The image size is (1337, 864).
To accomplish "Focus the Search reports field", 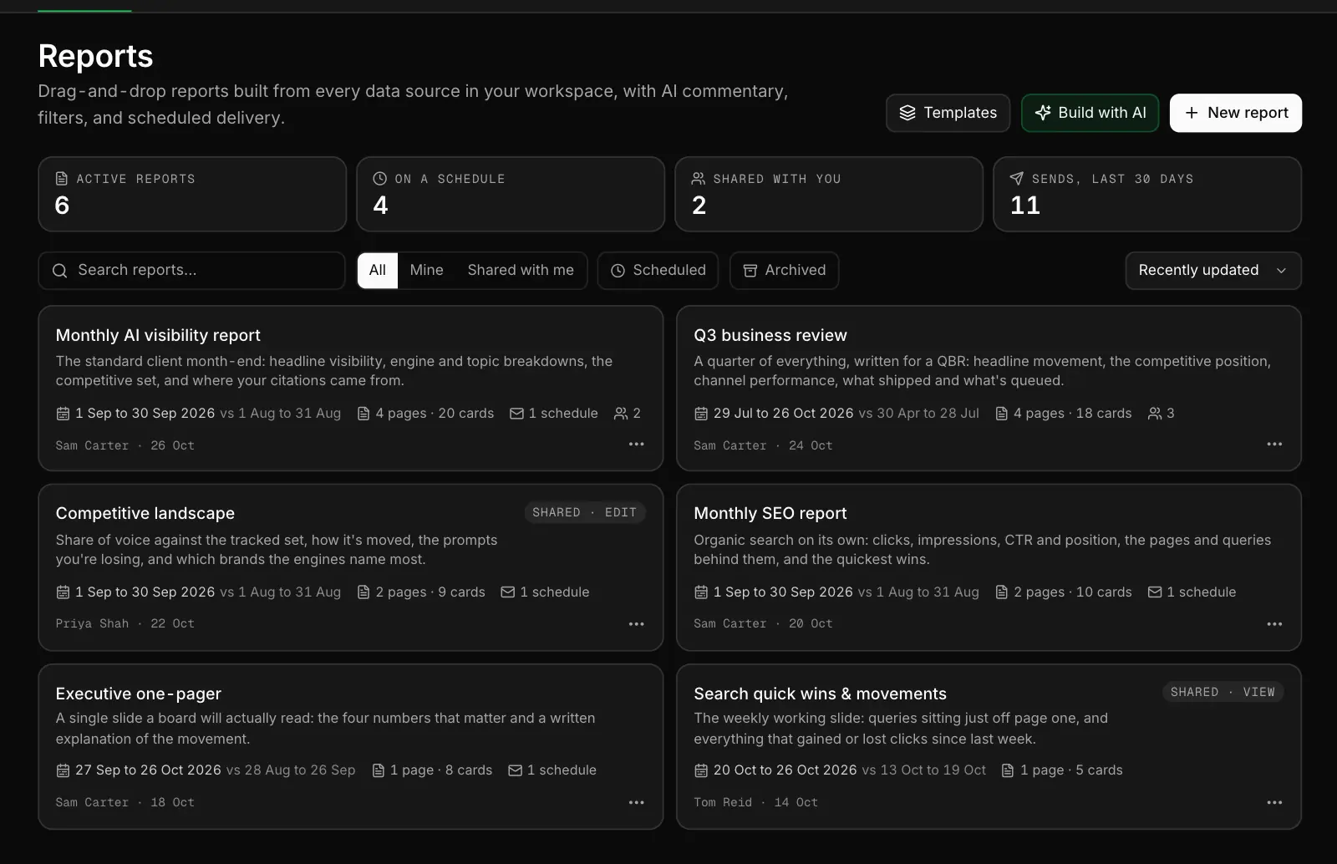I will pos(191,271).
